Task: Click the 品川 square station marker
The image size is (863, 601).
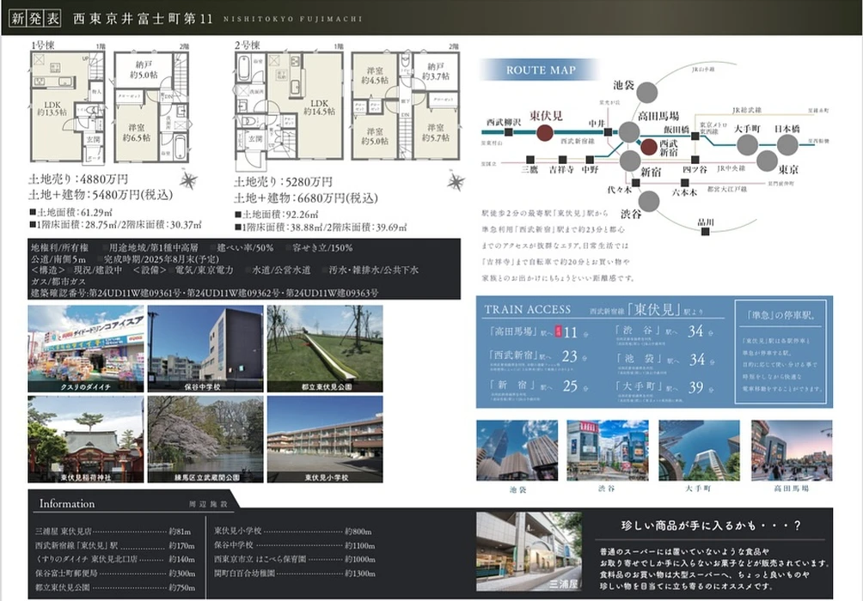Action: [x=705, y=232]
